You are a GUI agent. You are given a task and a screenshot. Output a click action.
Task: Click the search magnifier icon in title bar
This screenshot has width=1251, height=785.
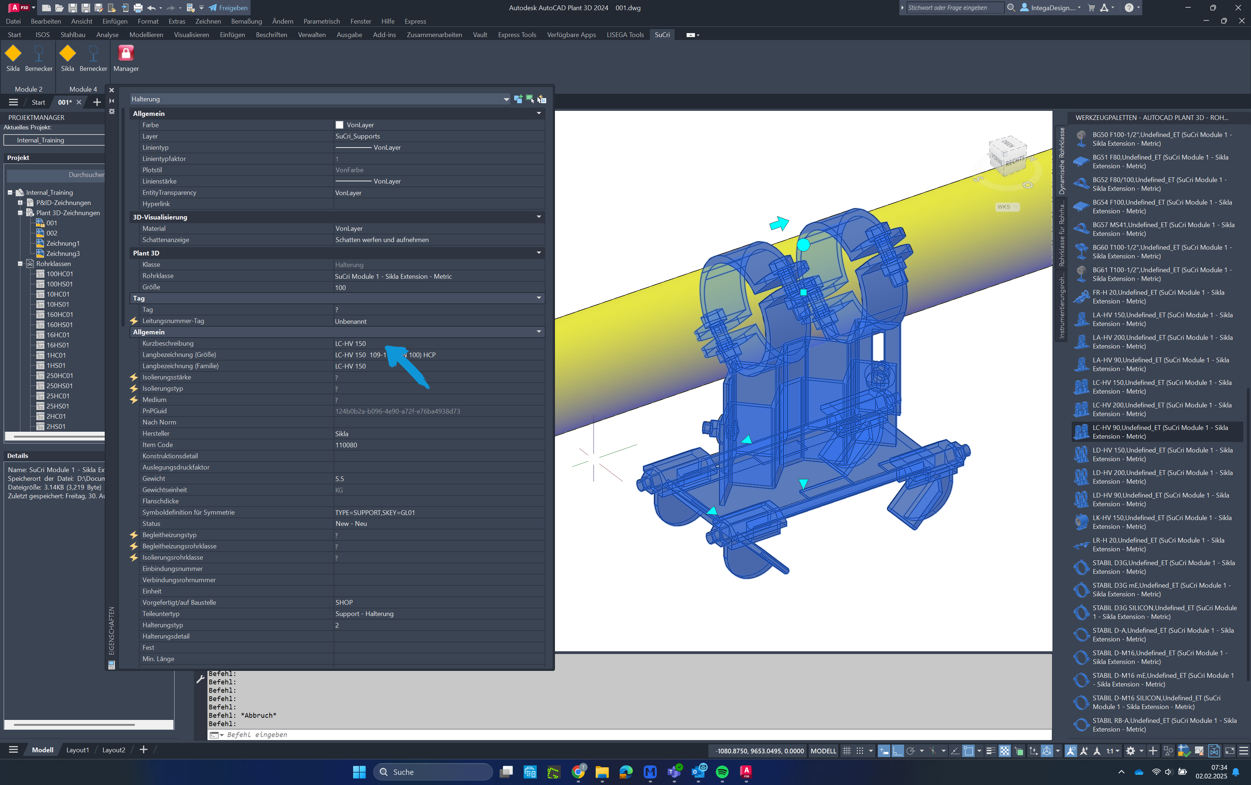coord(1011,8)
